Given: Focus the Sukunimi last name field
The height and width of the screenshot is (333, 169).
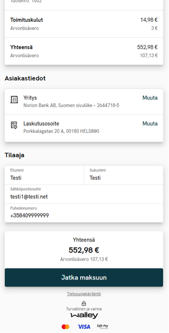Looking at the screenshot, I should coord(124,175).
